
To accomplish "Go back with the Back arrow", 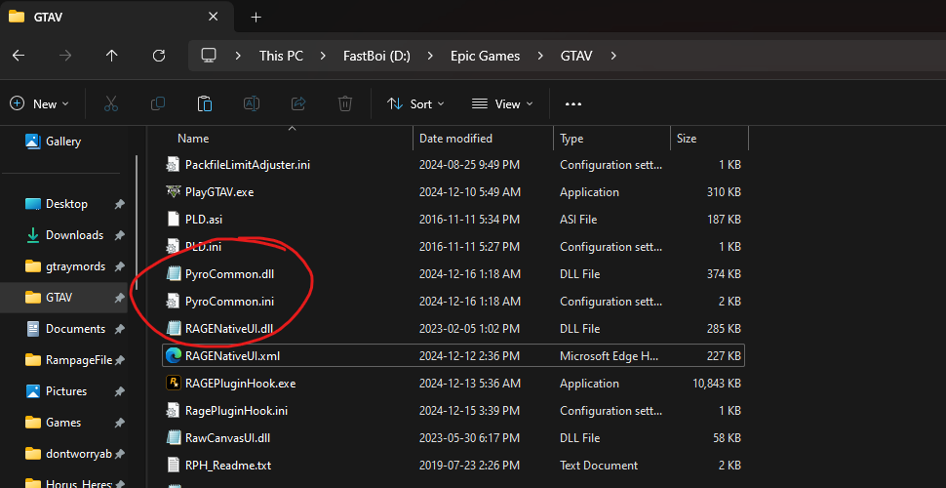I will coord(19,56).
